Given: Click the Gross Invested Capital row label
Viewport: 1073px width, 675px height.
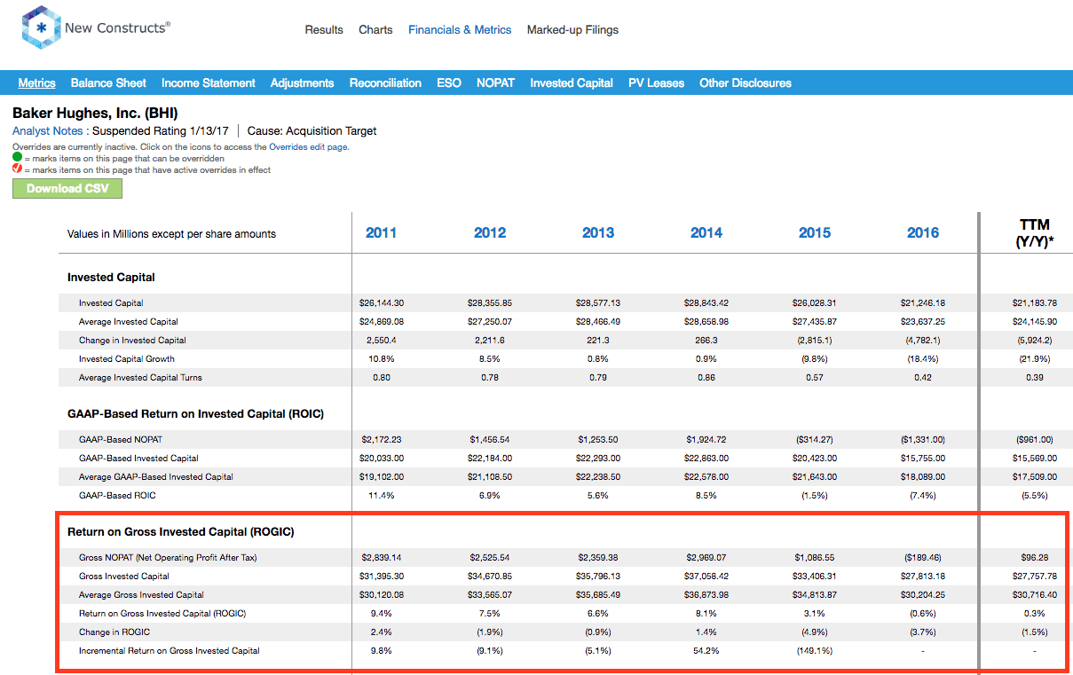Looking at the screenshot, I should click(x=124, y=577).
